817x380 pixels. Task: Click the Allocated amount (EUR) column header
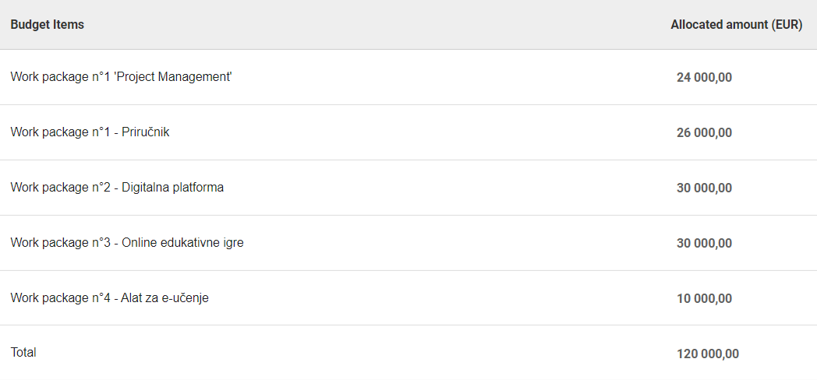point(736,25)
